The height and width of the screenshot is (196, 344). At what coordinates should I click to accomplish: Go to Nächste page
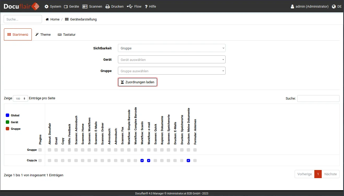[x=330, y=174]
